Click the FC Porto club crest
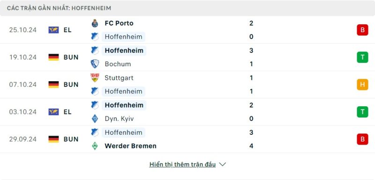Screen dimensions: 375x180 [95, 23]
